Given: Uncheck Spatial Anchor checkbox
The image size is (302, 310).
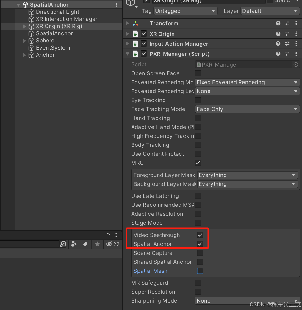Looking at the screenshot, I should [x=200, y=244].
